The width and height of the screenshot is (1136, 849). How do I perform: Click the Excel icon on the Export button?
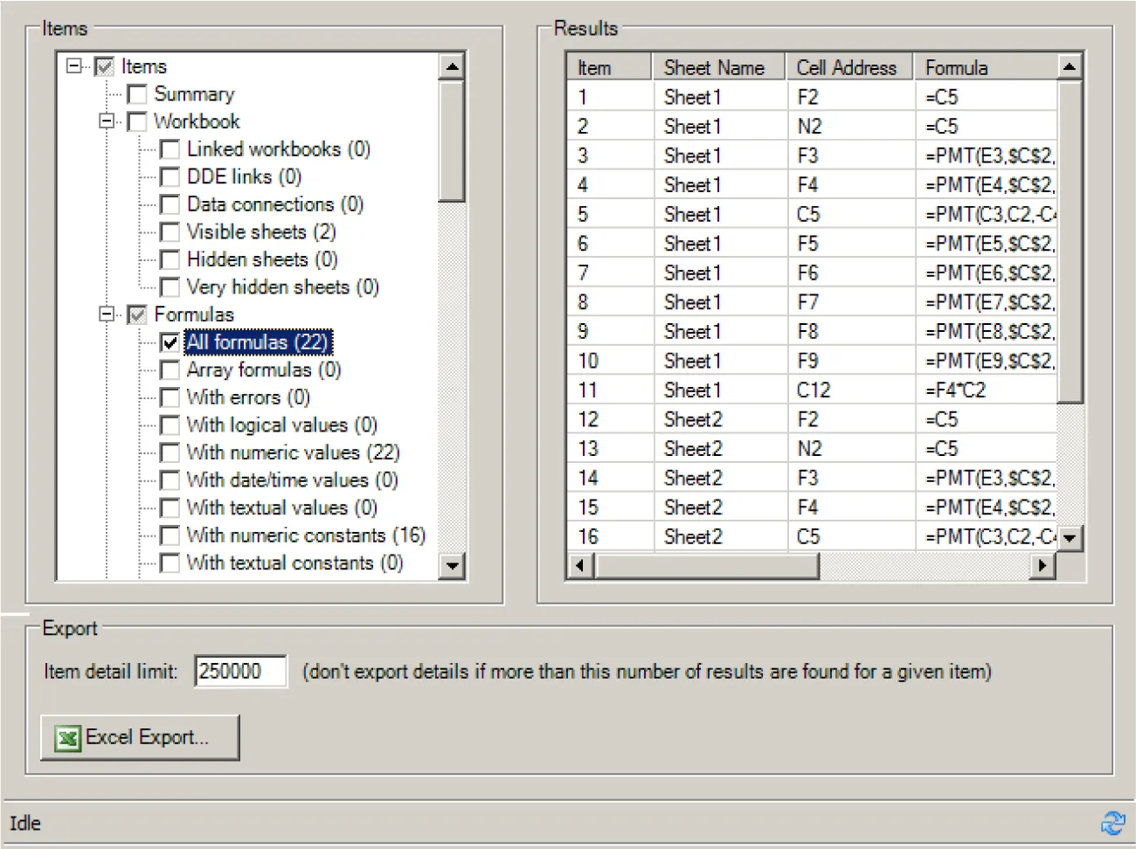[66, 738]
